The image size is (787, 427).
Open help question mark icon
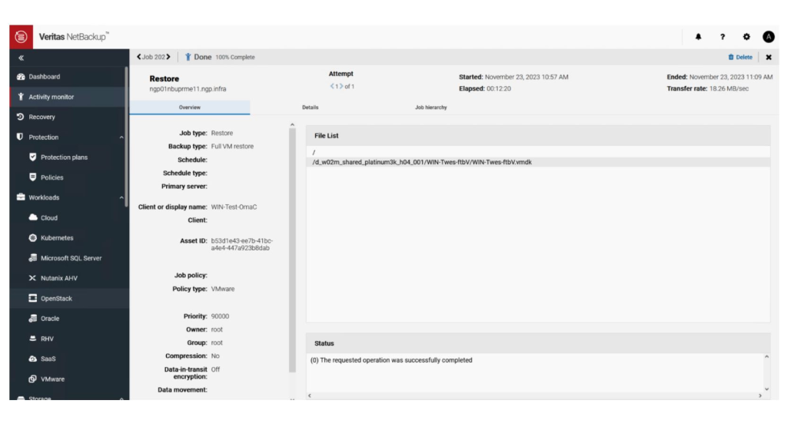pyautogui.click(x=722, y=37)
